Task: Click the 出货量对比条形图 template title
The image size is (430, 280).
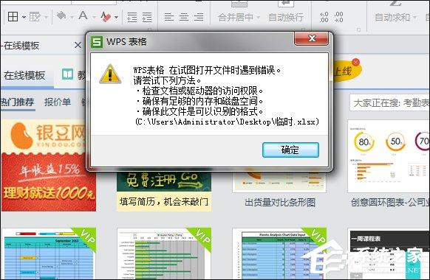Action: coord(280,203)
